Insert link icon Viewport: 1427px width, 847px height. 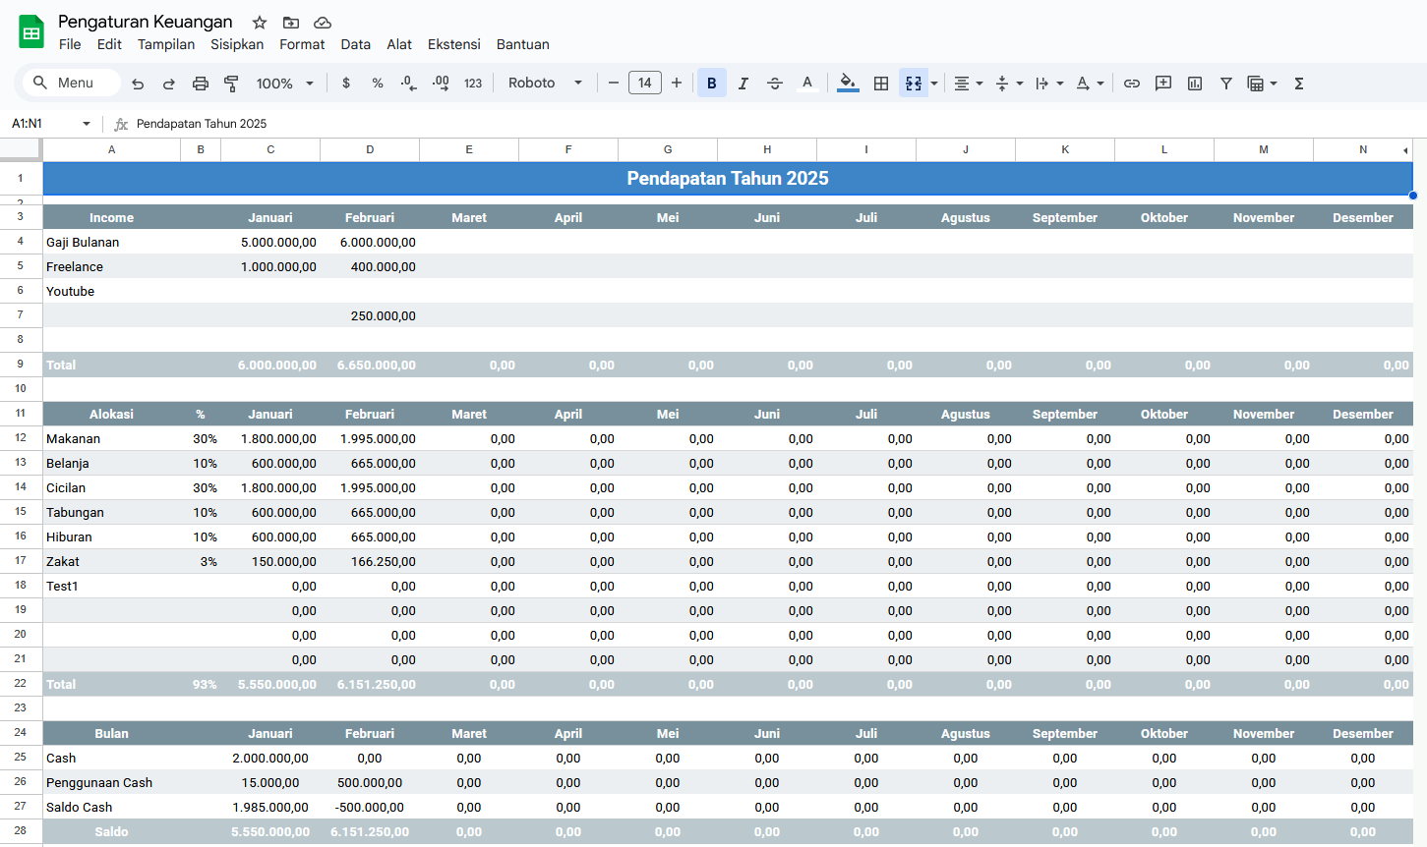point(1132,84)
